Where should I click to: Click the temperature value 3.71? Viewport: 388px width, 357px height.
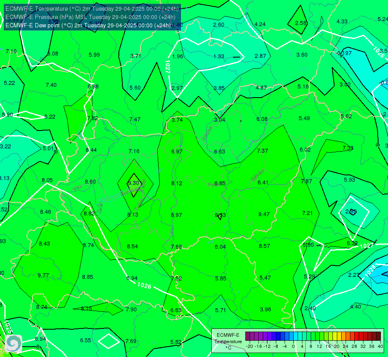click(136, 56)
